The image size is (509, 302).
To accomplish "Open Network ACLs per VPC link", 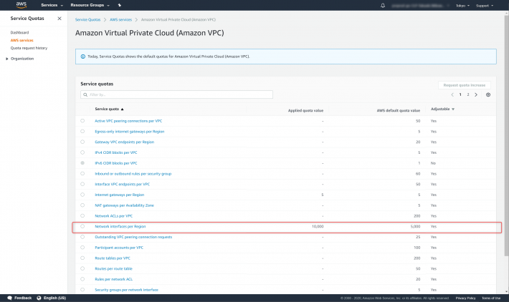I will pyautogui.click(x=113, y=216).
